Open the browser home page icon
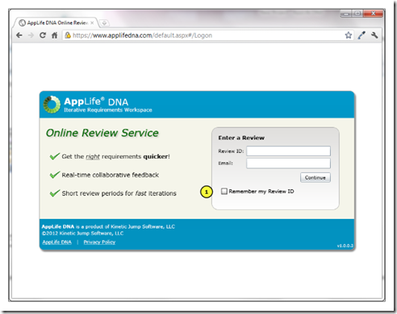The width and height of the screenshot is (397, 314). 55,35
